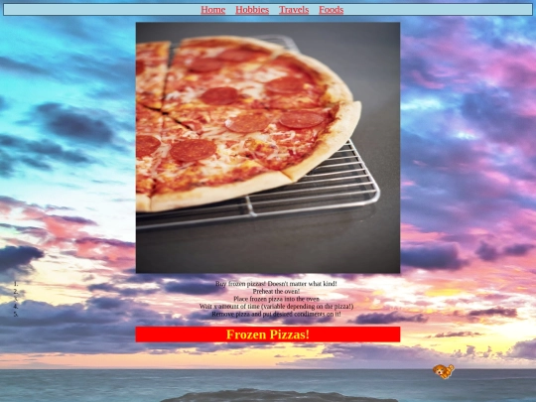Open the Home navigation link

pos(213,10)
